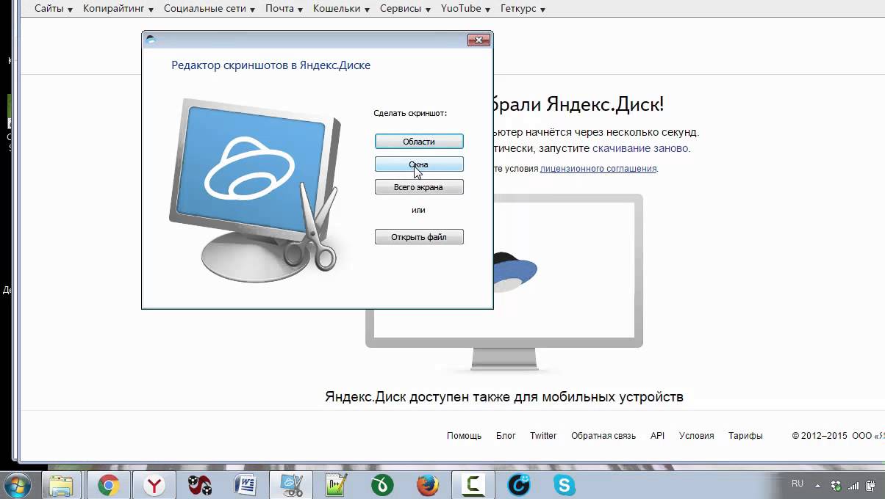Click the Yandex.Disk icon in the dialog title bar

[151, 40]
